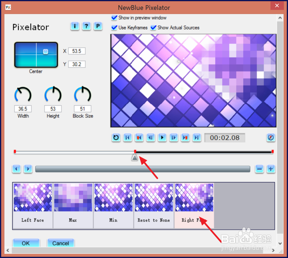Image resolution: width=288 pixels, height=258 pixels.
Task: Click the first keyframe marker at start
Action: [x=15, y=152]
